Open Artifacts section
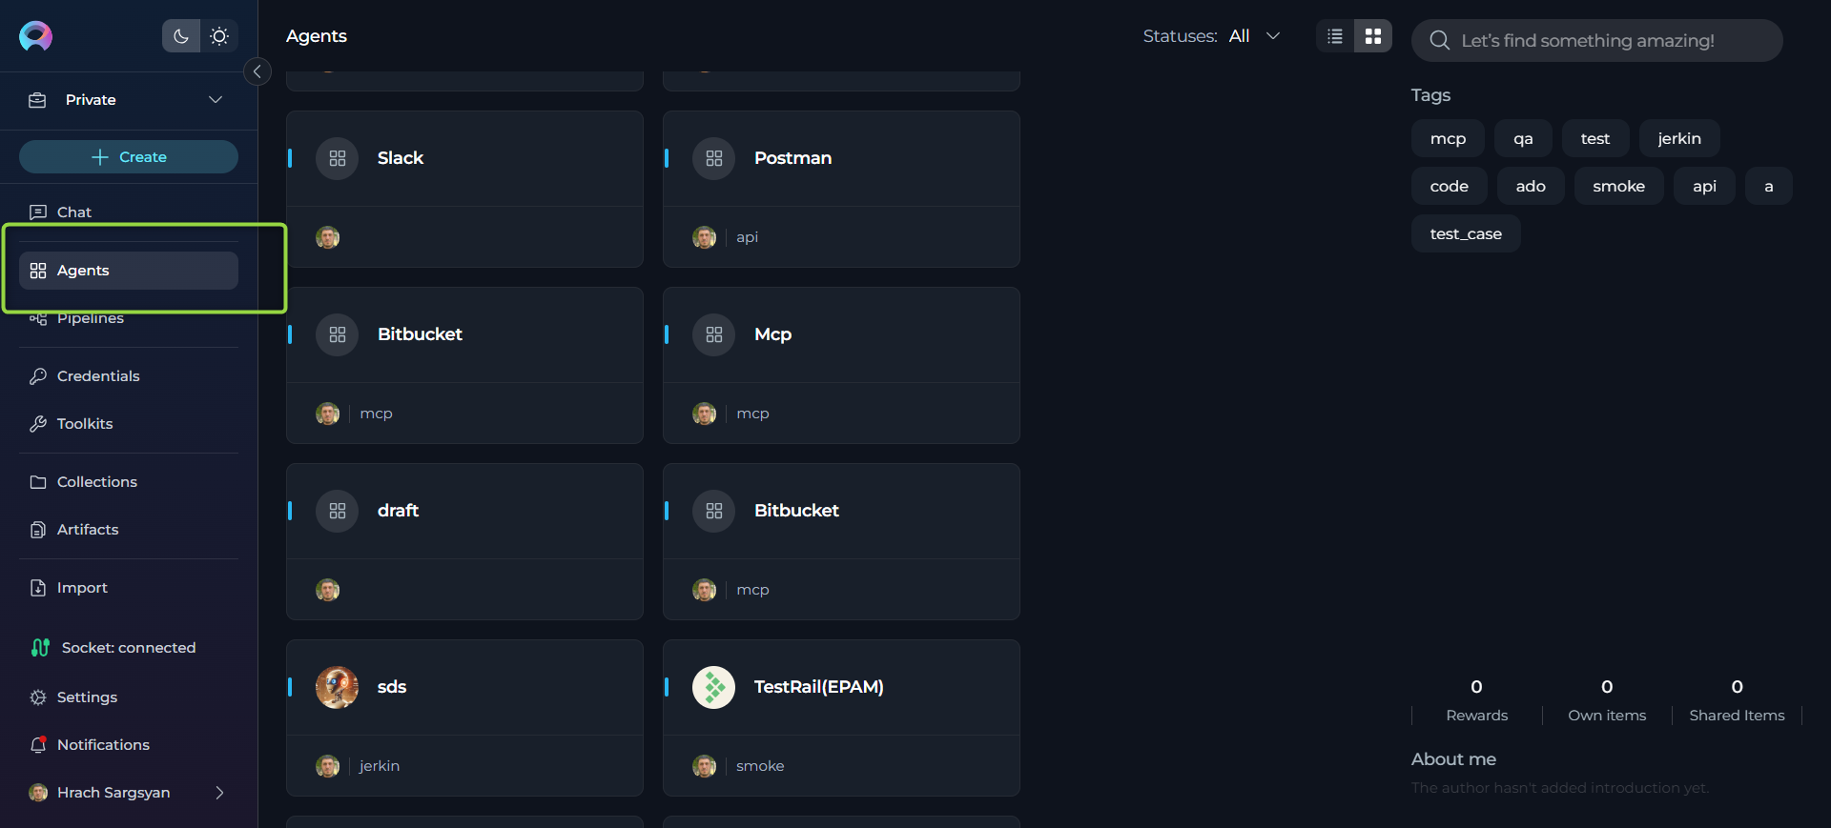Screen dimensions: 1831x828 click(129, 530)
